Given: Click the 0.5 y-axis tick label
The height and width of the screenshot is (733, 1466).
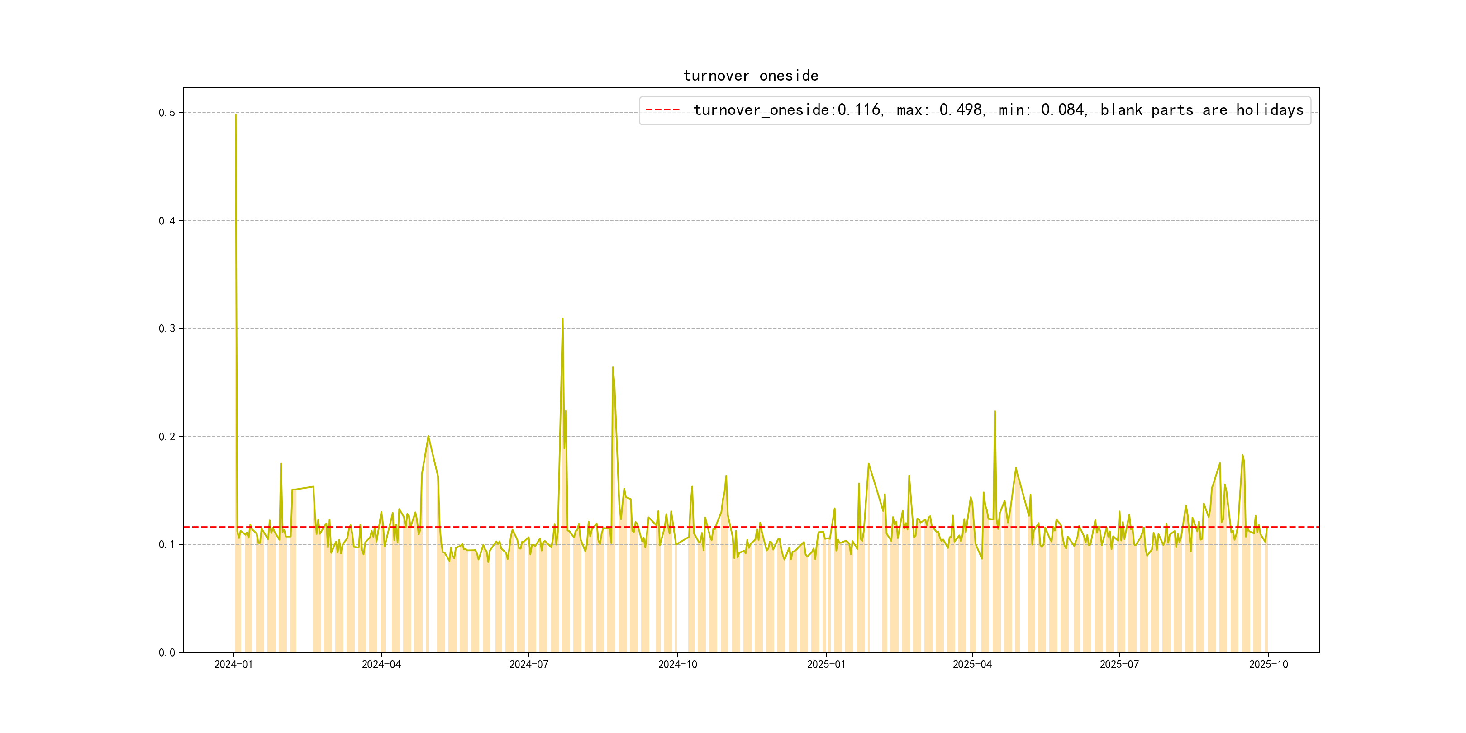Looking at the screenshot, I should pos(167,113).
